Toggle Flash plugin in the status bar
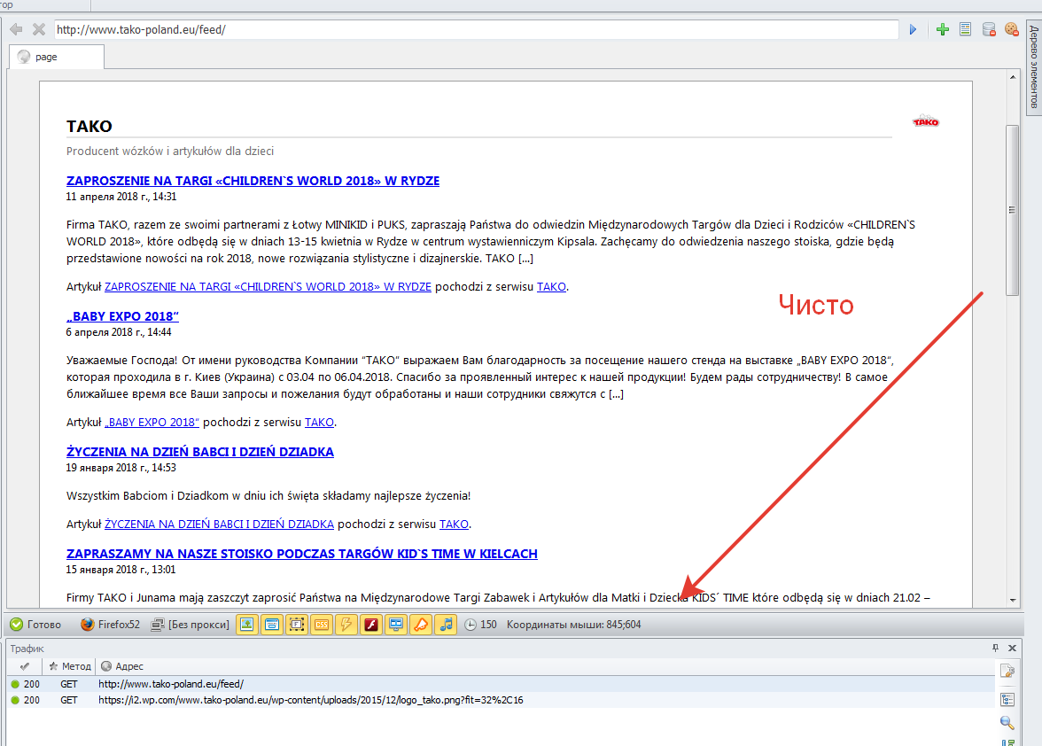This screenshot has height=746, width=1042. [x=370, y=625]
